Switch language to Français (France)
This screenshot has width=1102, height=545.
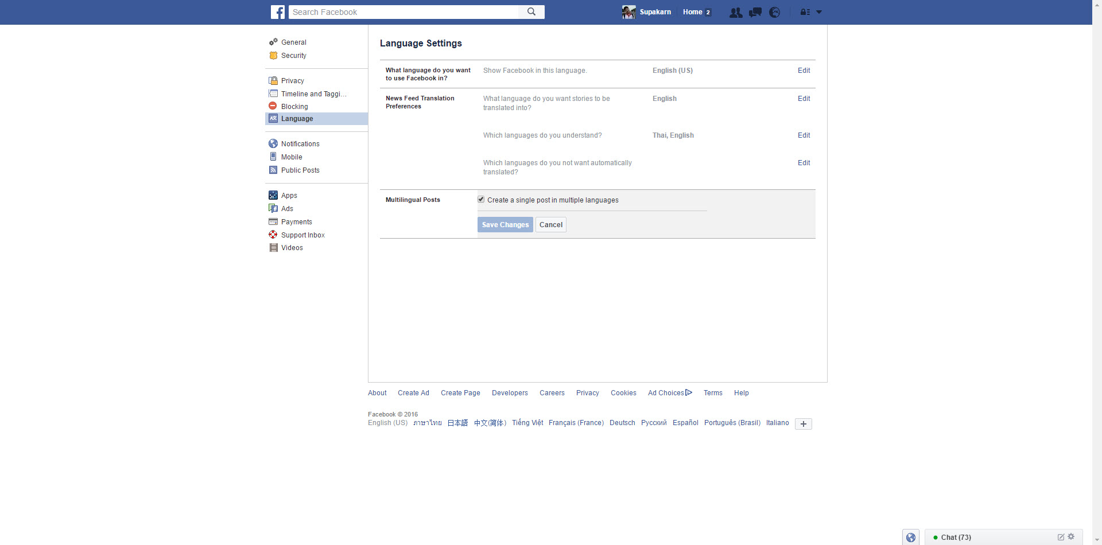coord(576,423)
